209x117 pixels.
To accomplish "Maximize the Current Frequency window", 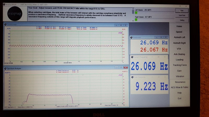I will pyautogui.click(x=159, y=57).
